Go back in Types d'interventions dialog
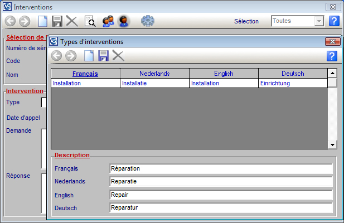 (x=56, y=55)
